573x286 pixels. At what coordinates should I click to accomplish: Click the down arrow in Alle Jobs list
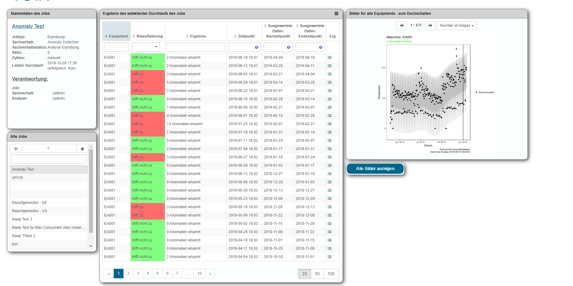tap(82, 149)
